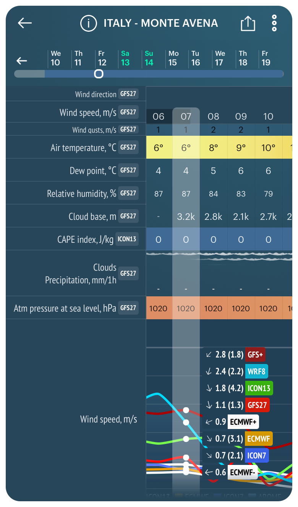Toggle the ICON7 blue legend label
The image size is (298, 507).
pyautogui.click(x=256, y=455)
